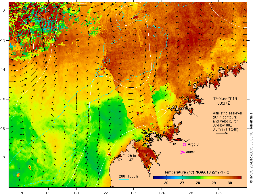Click the date text 07-Nov-2019

point(225,99)
